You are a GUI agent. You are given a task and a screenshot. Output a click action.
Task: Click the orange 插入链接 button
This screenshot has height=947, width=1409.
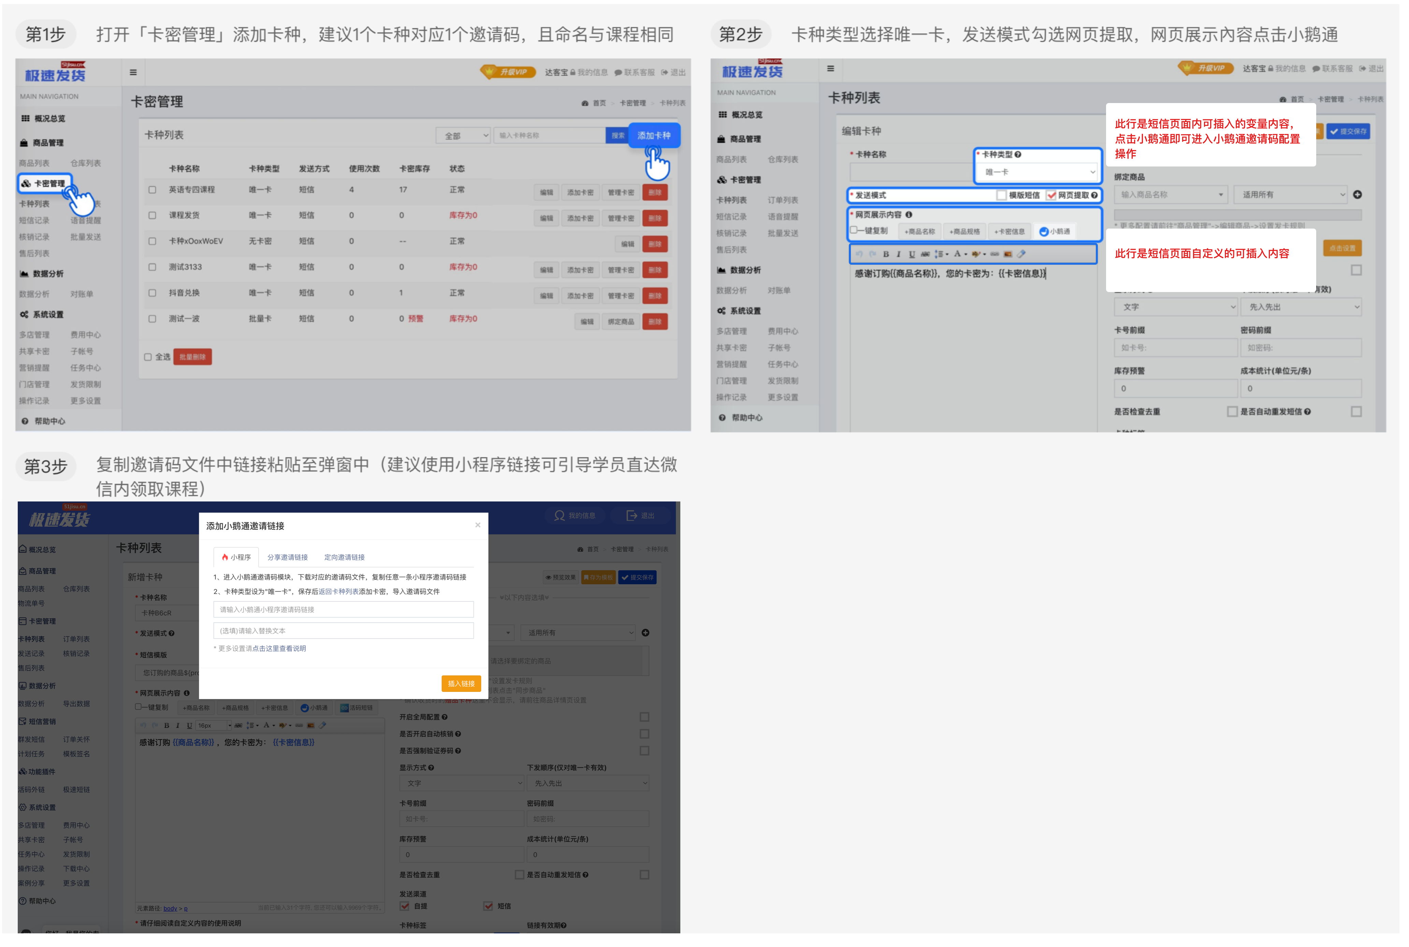461,684
